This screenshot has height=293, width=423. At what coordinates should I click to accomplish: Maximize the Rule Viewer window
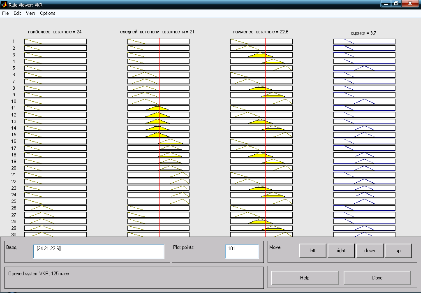396,4
